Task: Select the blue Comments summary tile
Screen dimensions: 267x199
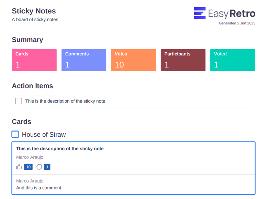Action: click(x=84, y=60)
